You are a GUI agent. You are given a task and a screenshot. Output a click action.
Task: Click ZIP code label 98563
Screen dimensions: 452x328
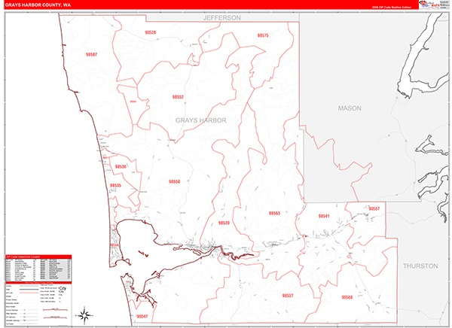pos(274,213)
